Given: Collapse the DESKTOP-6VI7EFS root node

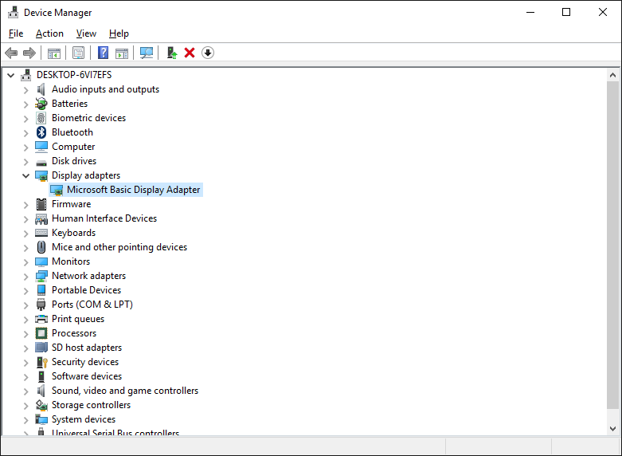Looking at the screenshot, I should [x=10, y=75].
